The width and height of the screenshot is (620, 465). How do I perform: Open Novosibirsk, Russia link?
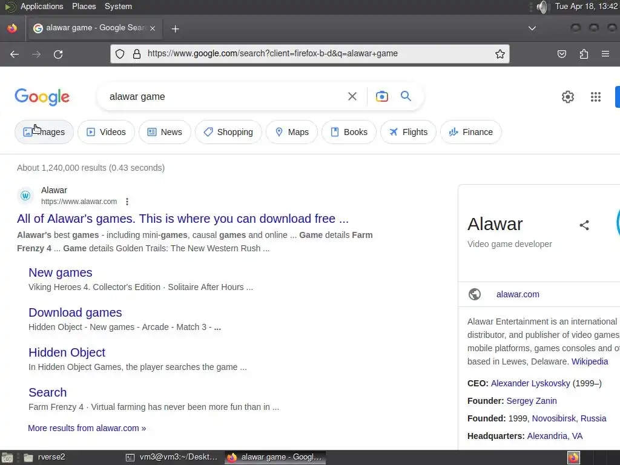pyautogui.click(x=569, y=418)
